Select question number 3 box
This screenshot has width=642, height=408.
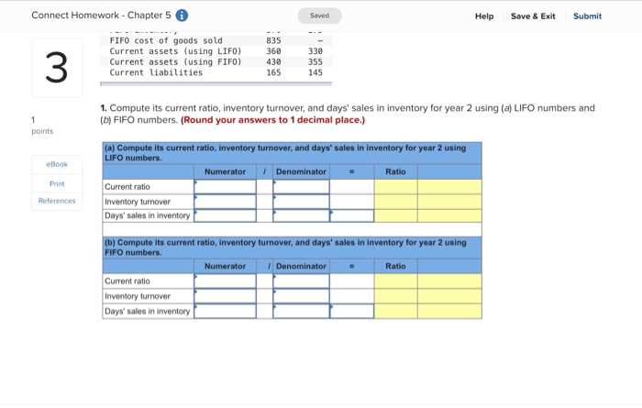[x=57, y=68]
